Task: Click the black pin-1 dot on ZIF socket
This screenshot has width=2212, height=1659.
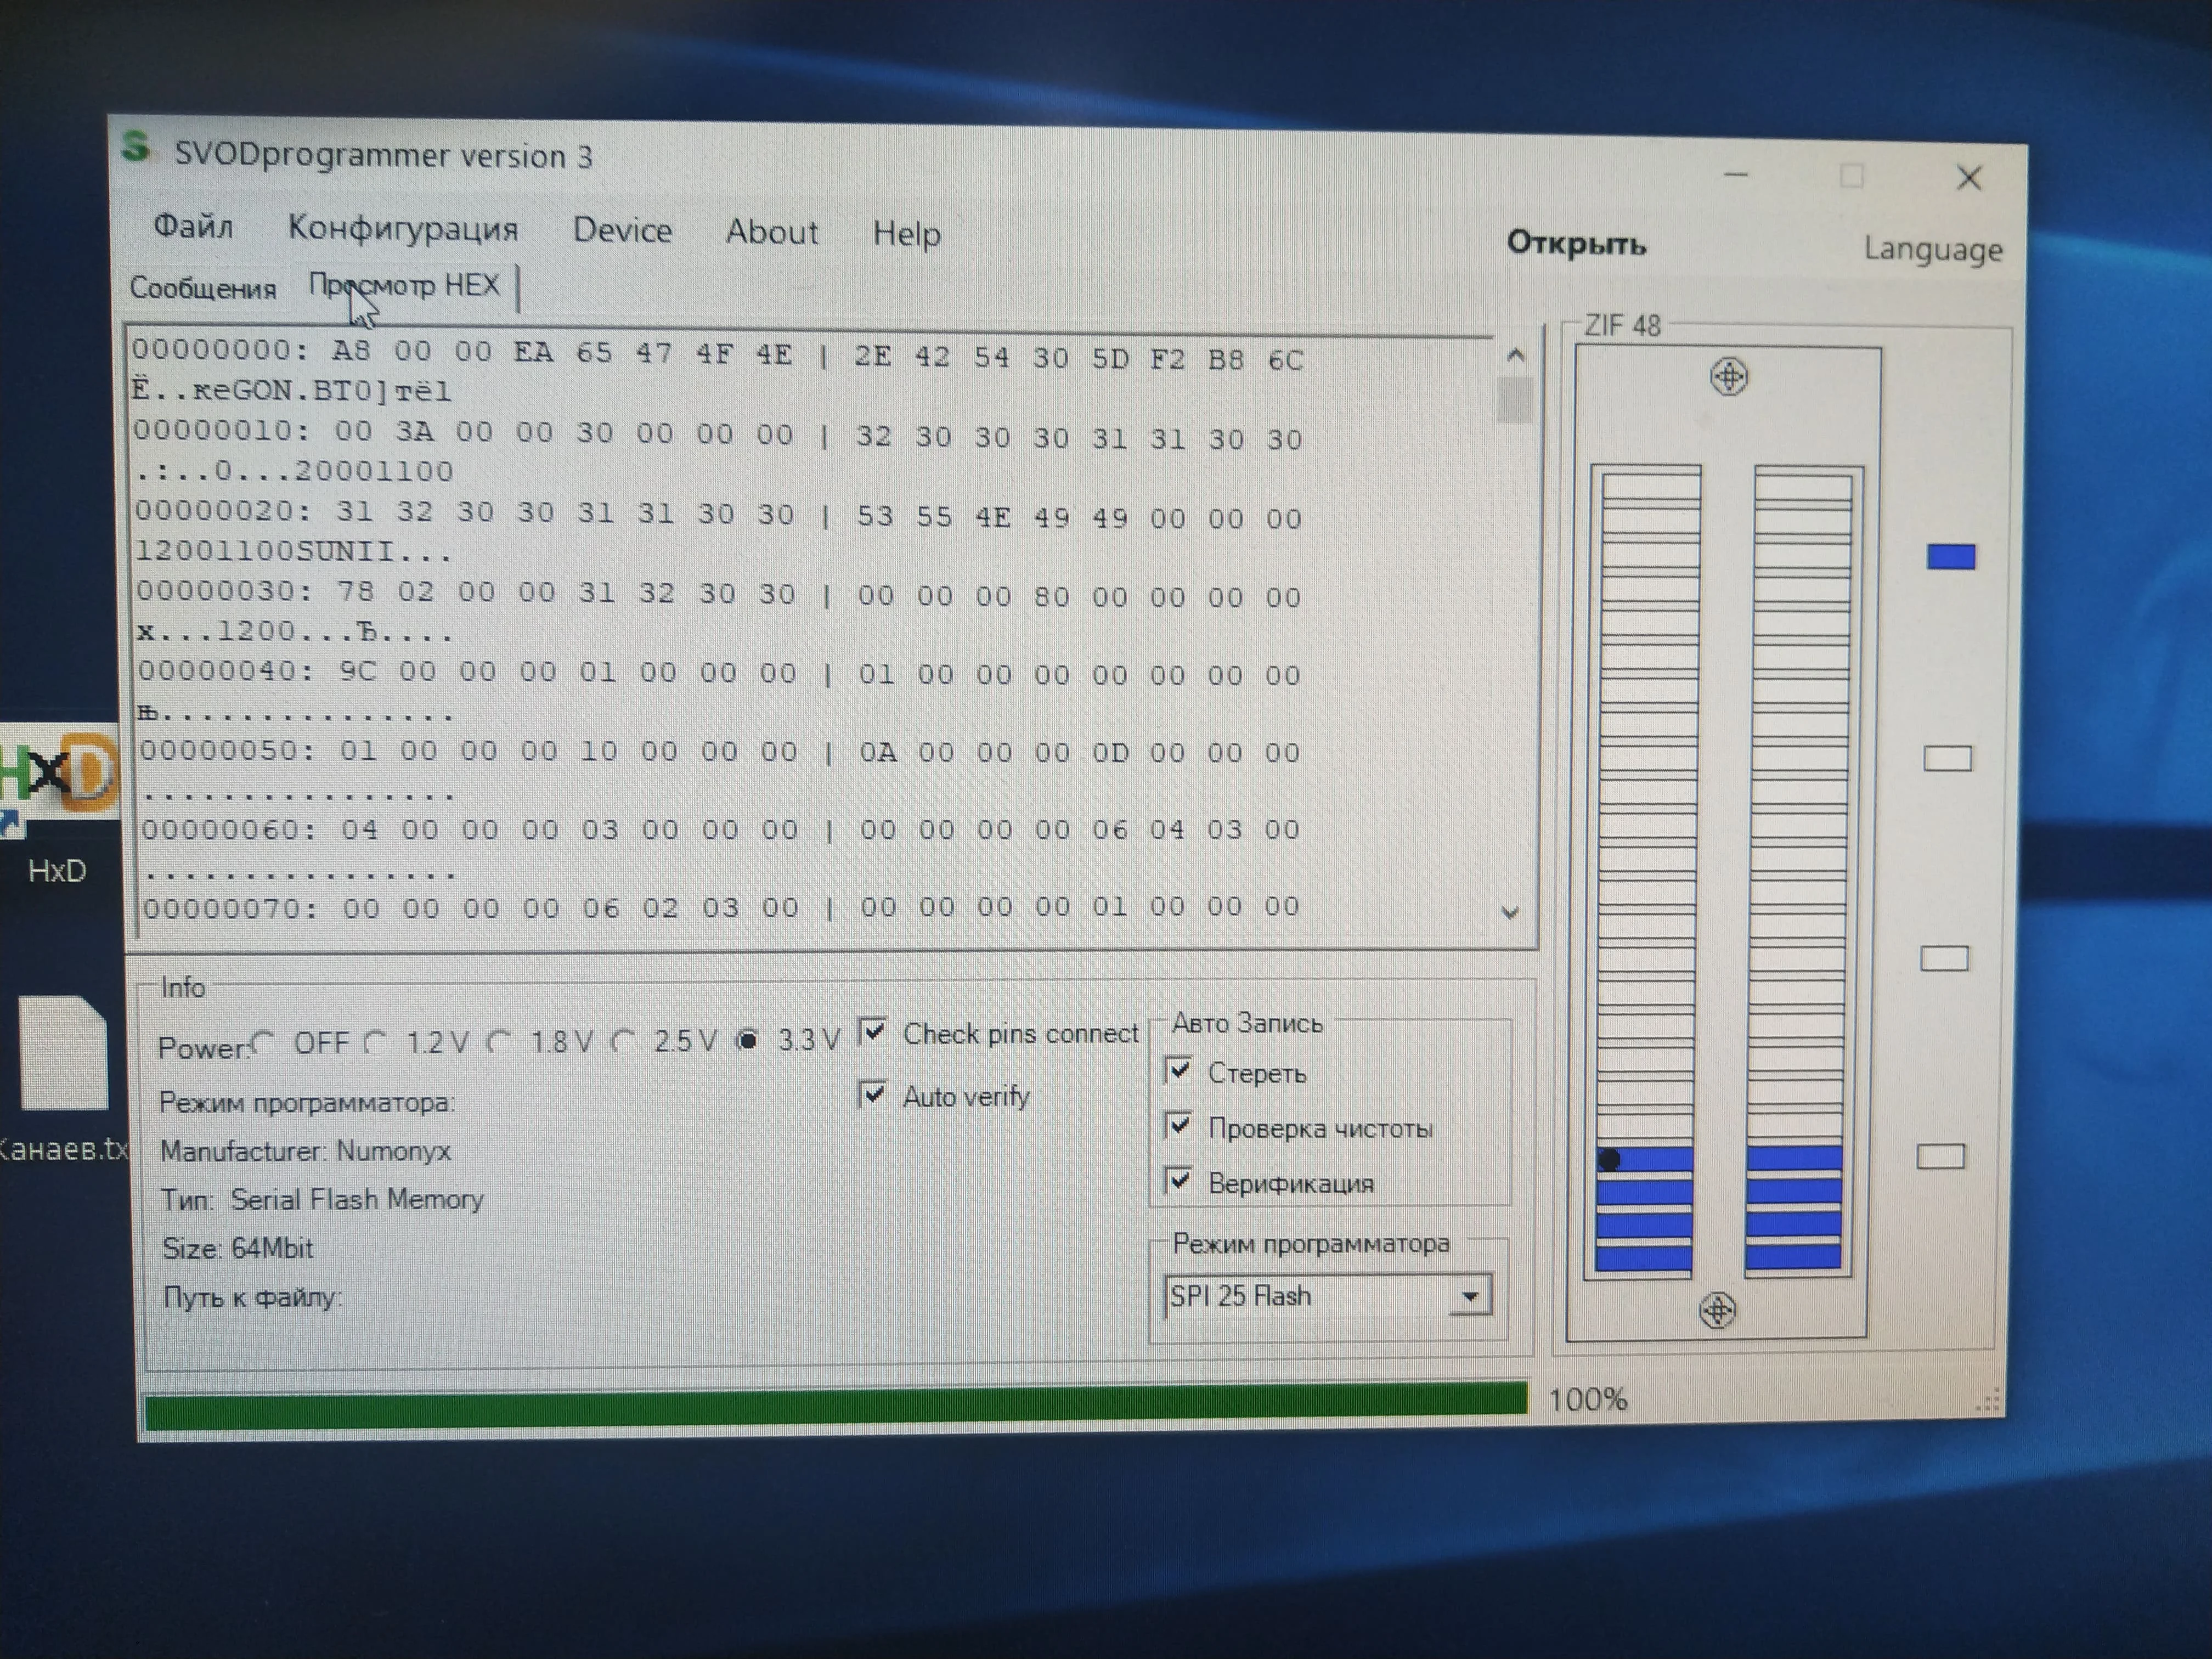Action: (1610, 1160)
